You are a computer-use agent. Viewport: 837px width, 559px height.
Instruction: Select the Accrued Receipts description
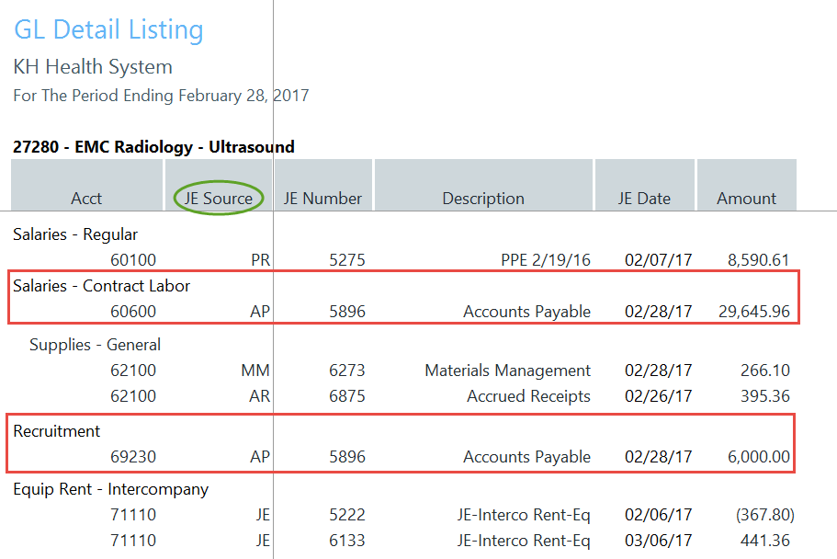(x=527, y=396)
